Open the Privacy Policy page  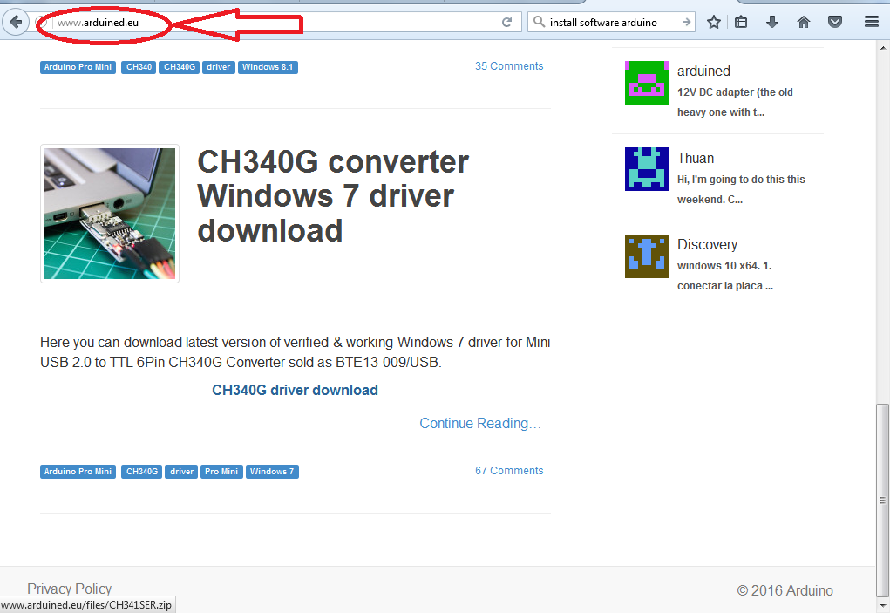point(69,589)
